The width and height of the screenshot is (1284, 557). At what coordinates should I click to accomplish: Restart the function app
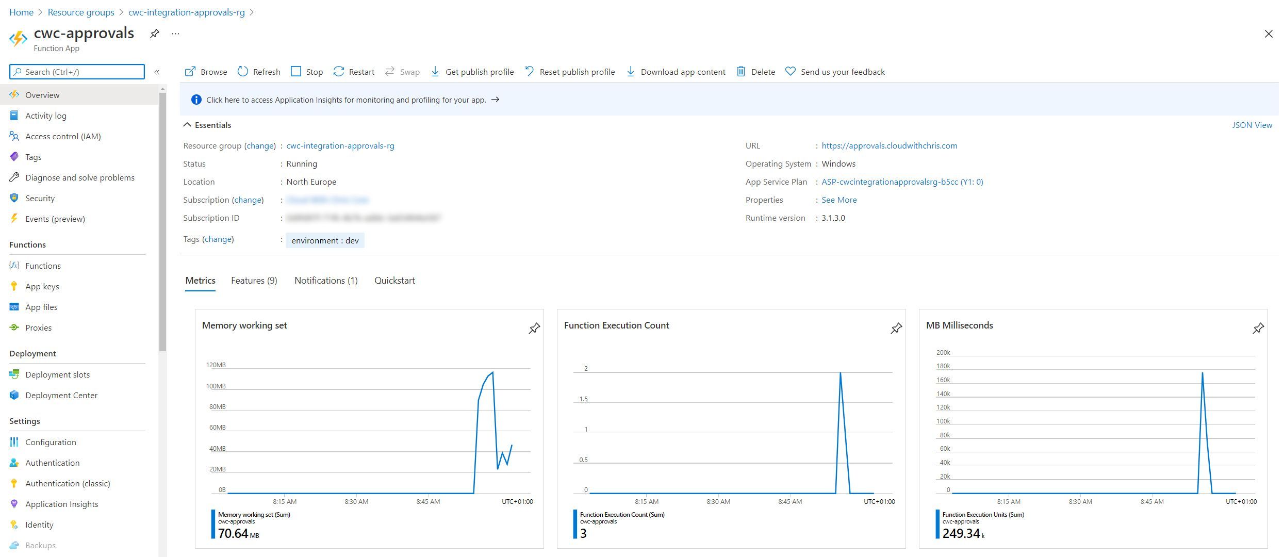(354, 72)
